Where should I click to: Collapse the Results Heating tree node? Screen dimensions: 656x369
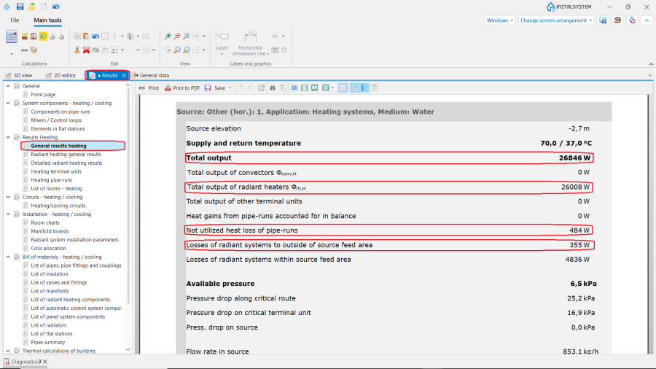[x=8, y=137]
